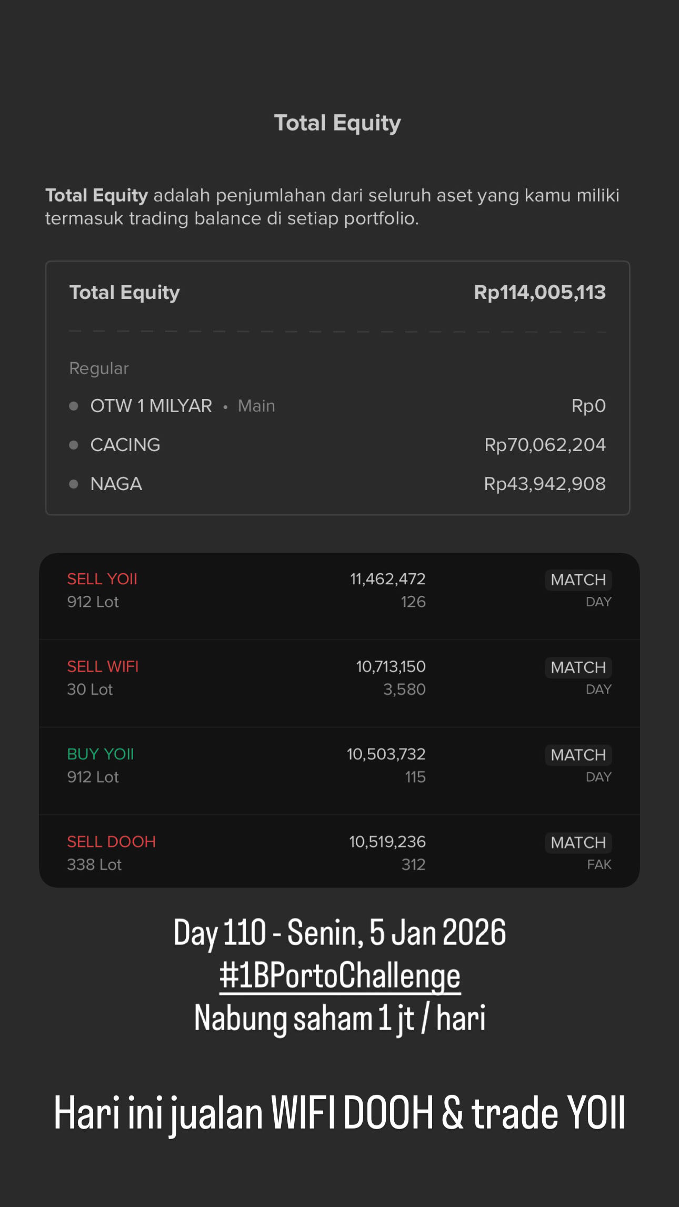Select the OTW 1 MILYAR portfolio name
The width and height of the screenshot is (679, 1207).
[x=151, y=406]
